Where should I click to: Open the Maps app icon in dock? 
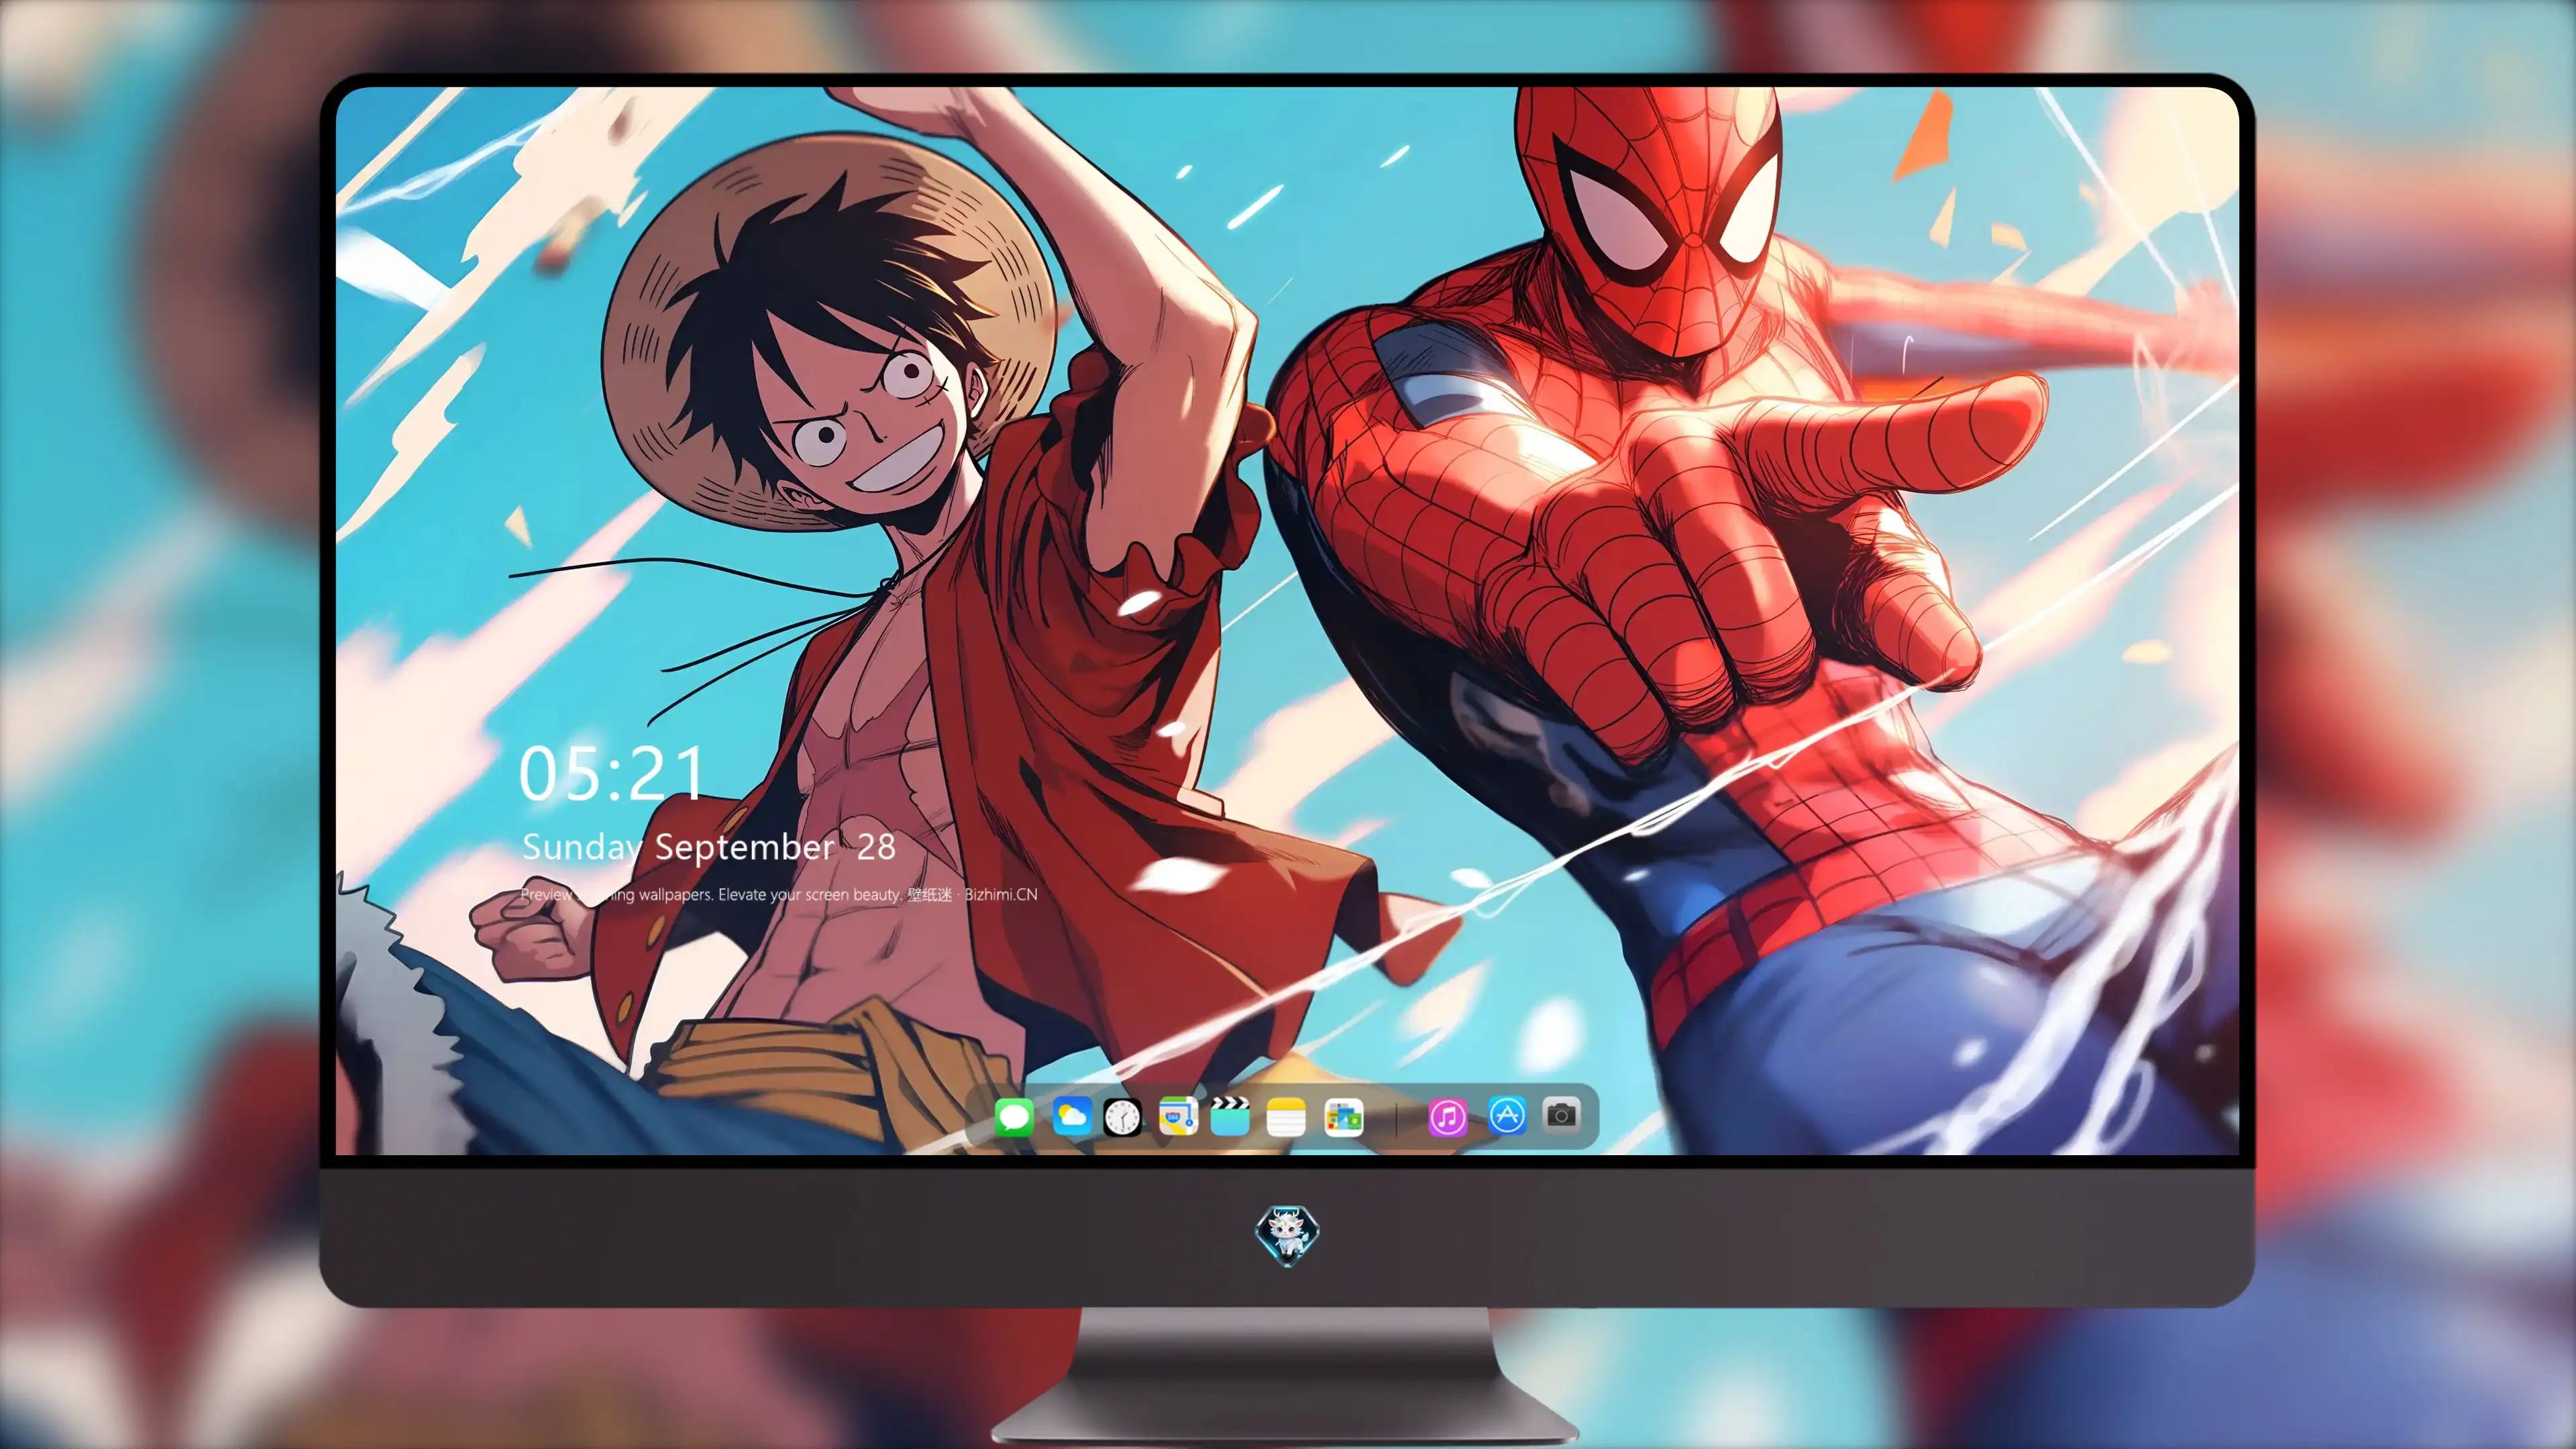click(1178, 1116)
